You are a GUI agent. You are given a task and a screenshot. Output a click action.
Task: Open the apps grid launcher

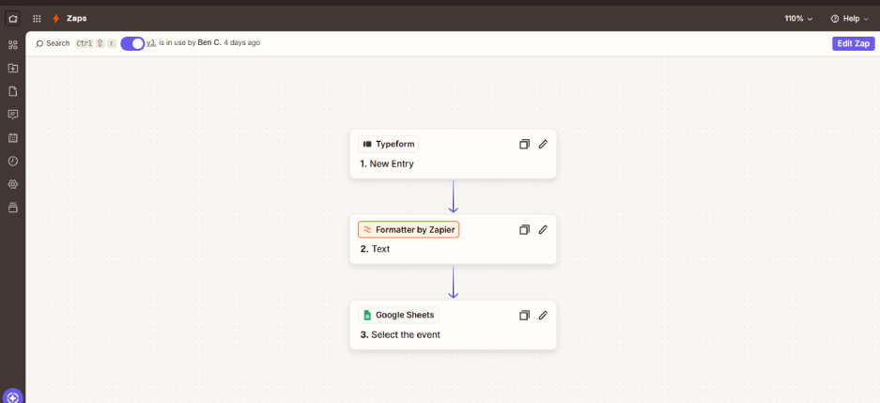point(37,18)
